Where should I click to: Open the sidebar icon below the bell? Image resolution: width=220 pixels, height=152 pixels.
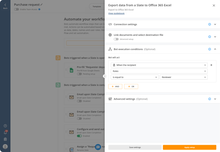click(x=5, y=139)
